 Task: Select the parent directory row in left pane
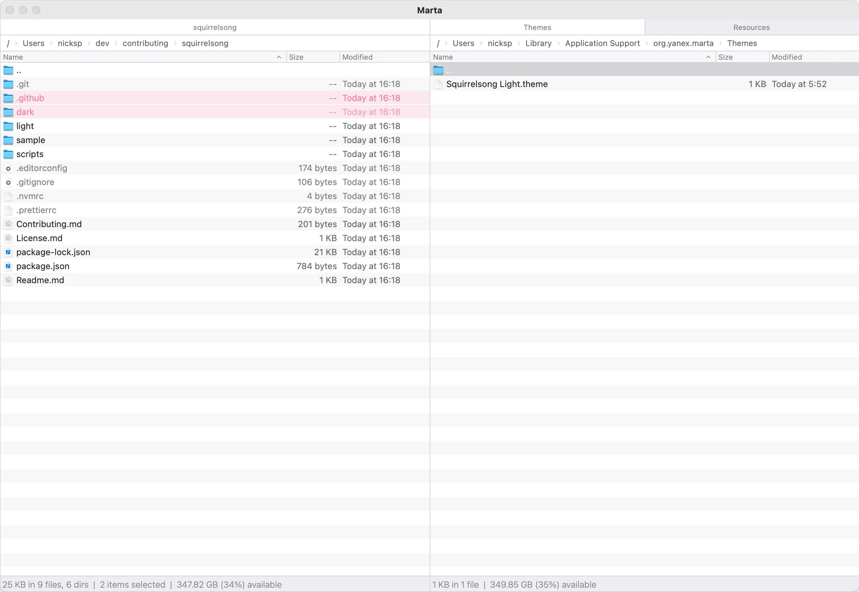coord(19,70)
